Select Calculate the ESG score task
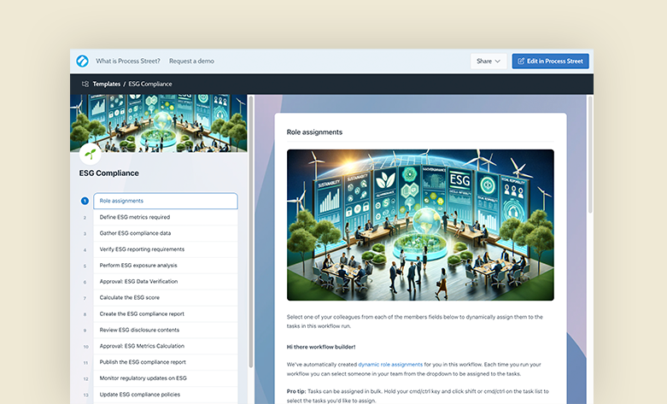Screen dimensions: 667x404 point(166,298)
